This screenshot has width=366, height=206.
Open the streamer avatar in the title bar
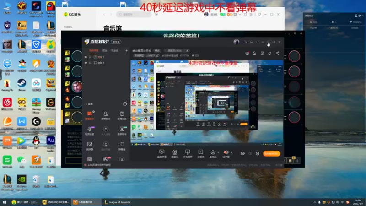pos(236,42)
